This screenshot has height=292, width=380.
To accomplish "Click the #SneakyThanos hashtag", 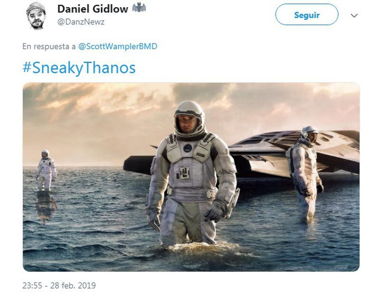I will [79, 68].
